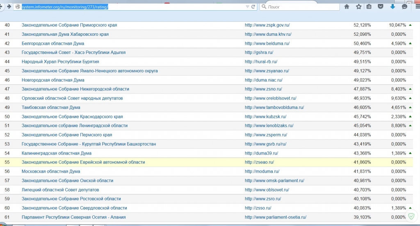Click the site identity globe icon

click(17, 7)
